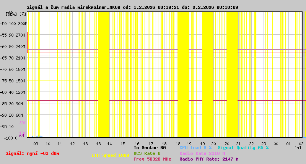This screenshot has width=306, height=164.
Task: Click the '22' hour label on the time axis
Action: tap(251, 144)
